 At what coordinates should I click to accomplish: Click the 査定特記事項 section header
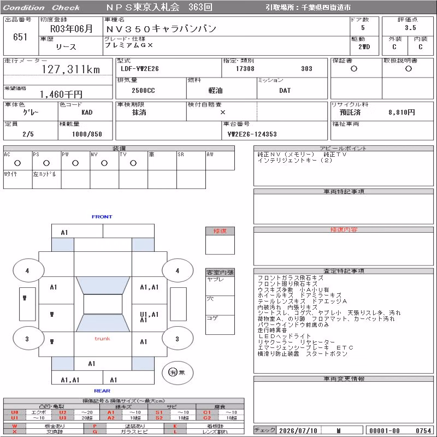click(x=344, y=271)
